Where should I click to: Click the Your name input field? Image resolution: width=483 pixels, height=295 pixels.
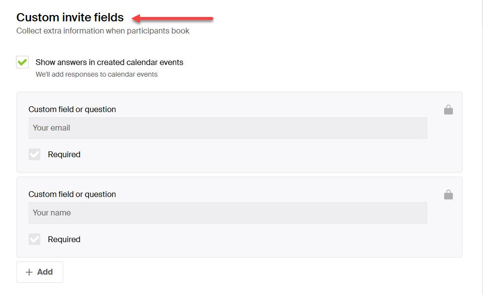click(228, 213)
